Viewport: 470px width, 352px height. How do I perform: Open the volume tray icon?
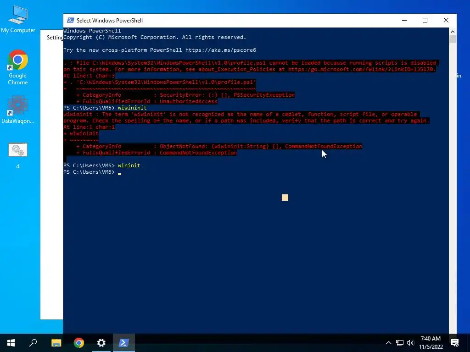(x=410, y=343)
